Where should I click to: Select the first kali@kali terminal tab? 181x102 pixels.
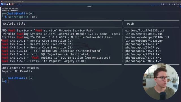pyautogui.click(x=5, y=10)
